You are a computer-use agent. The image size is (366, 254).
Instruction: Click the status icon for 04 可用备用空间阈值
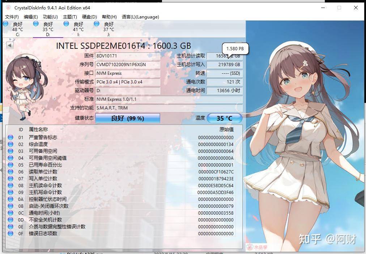(x=10, y=158)
